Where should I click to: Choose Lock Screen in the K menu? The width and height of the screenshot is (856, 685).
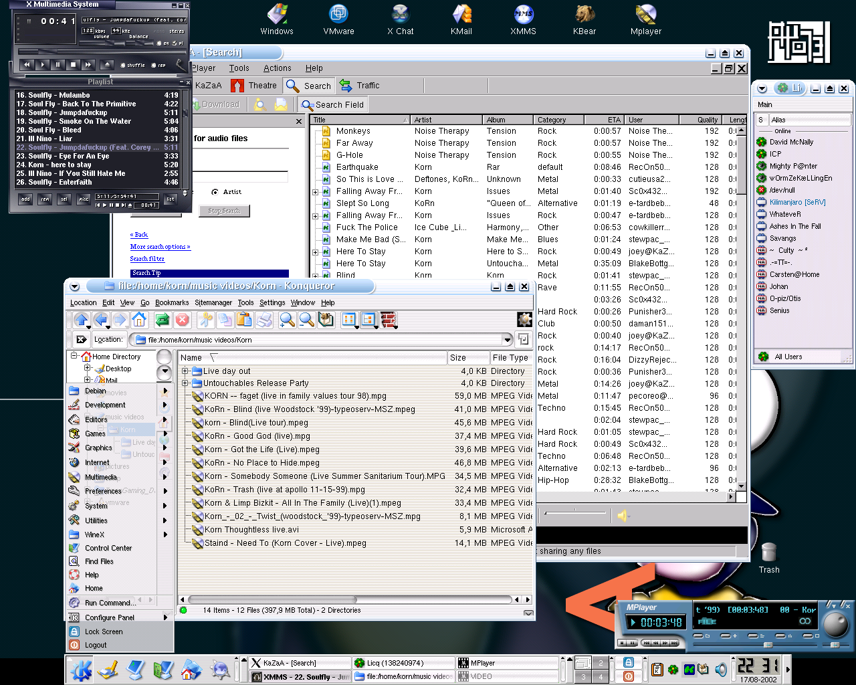coord(120,631)
